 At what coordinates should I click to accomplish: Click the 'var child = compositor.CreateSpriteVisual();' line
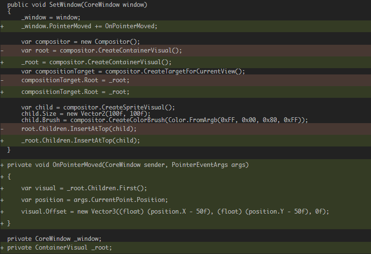click(x=98, y=107)
